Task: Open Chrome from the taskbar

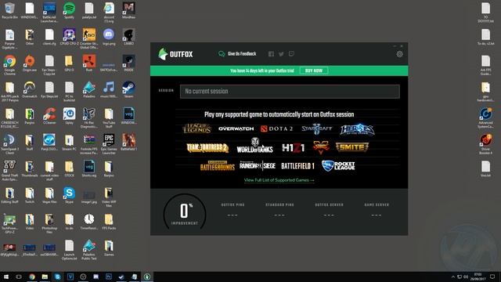Action: 31,277
